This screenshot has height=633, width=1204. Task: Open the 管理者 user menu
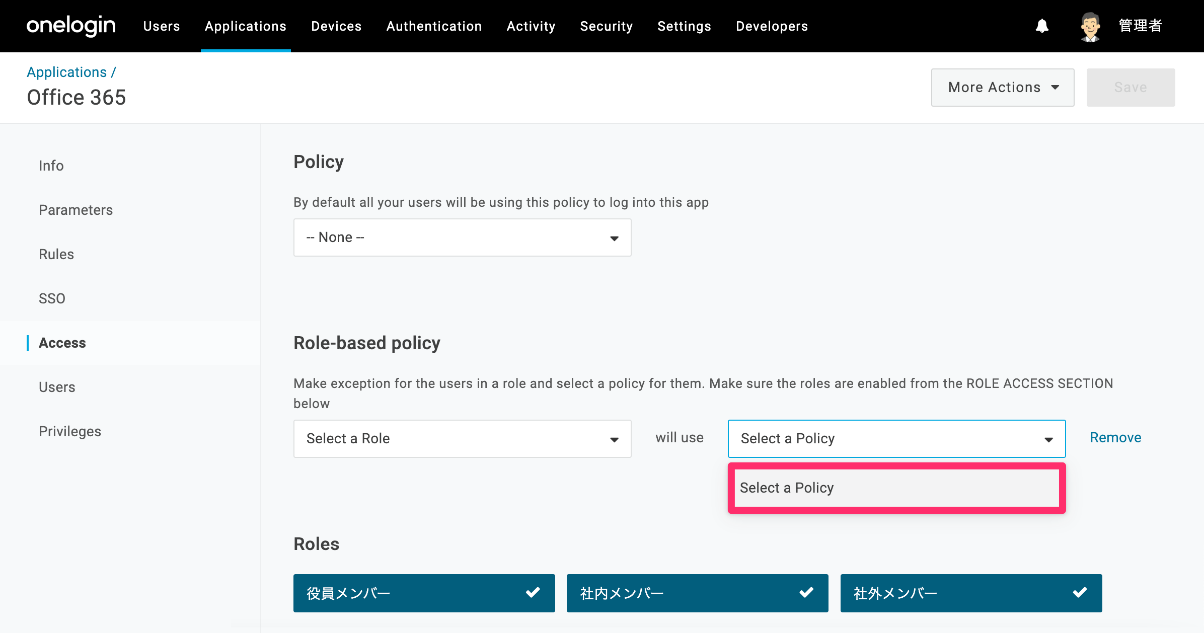point(1140,26)
